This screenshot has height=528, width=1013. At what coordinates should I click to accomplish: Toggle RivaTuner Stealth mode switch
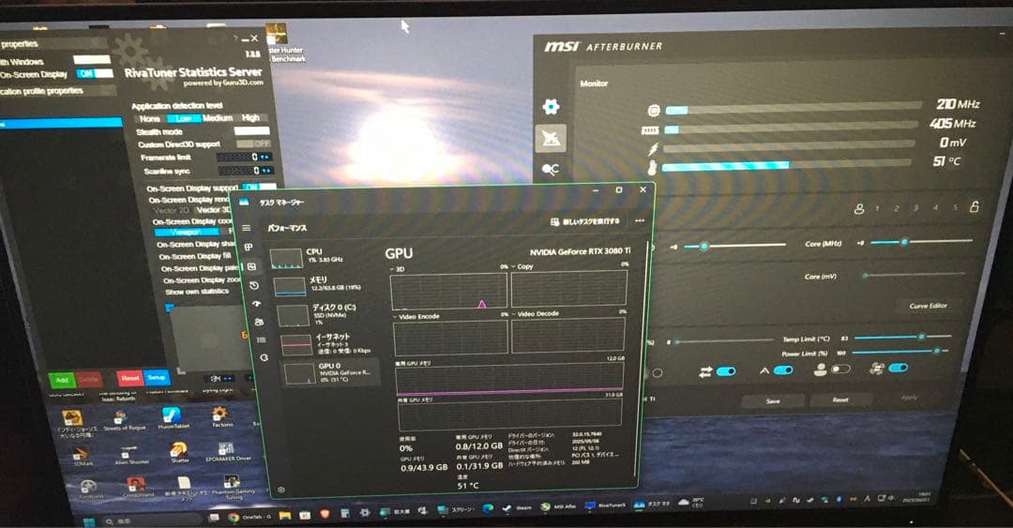coord(251,131)
